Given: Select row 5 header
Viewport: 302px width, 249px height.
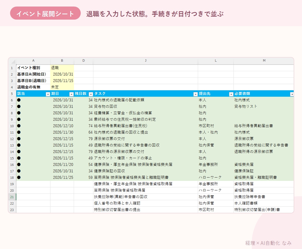Looking at the screenshot, I should pyautogui.click(x=13, y=94).
